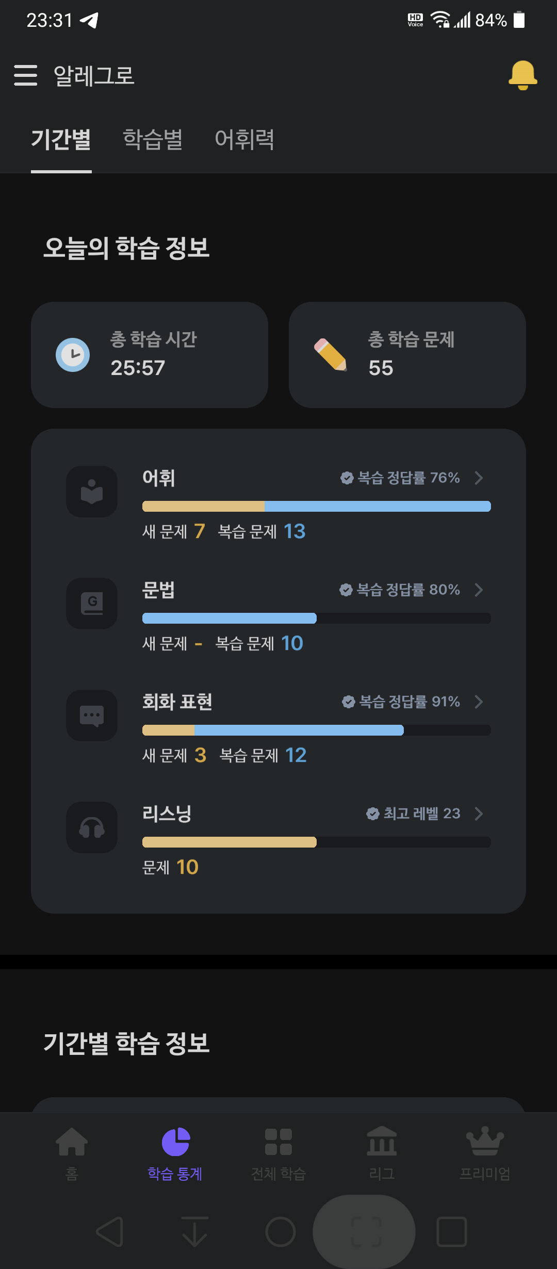The image size is (557, 1269).
Task: Switch to 어휘력 tab
Action: pos(244,140)
